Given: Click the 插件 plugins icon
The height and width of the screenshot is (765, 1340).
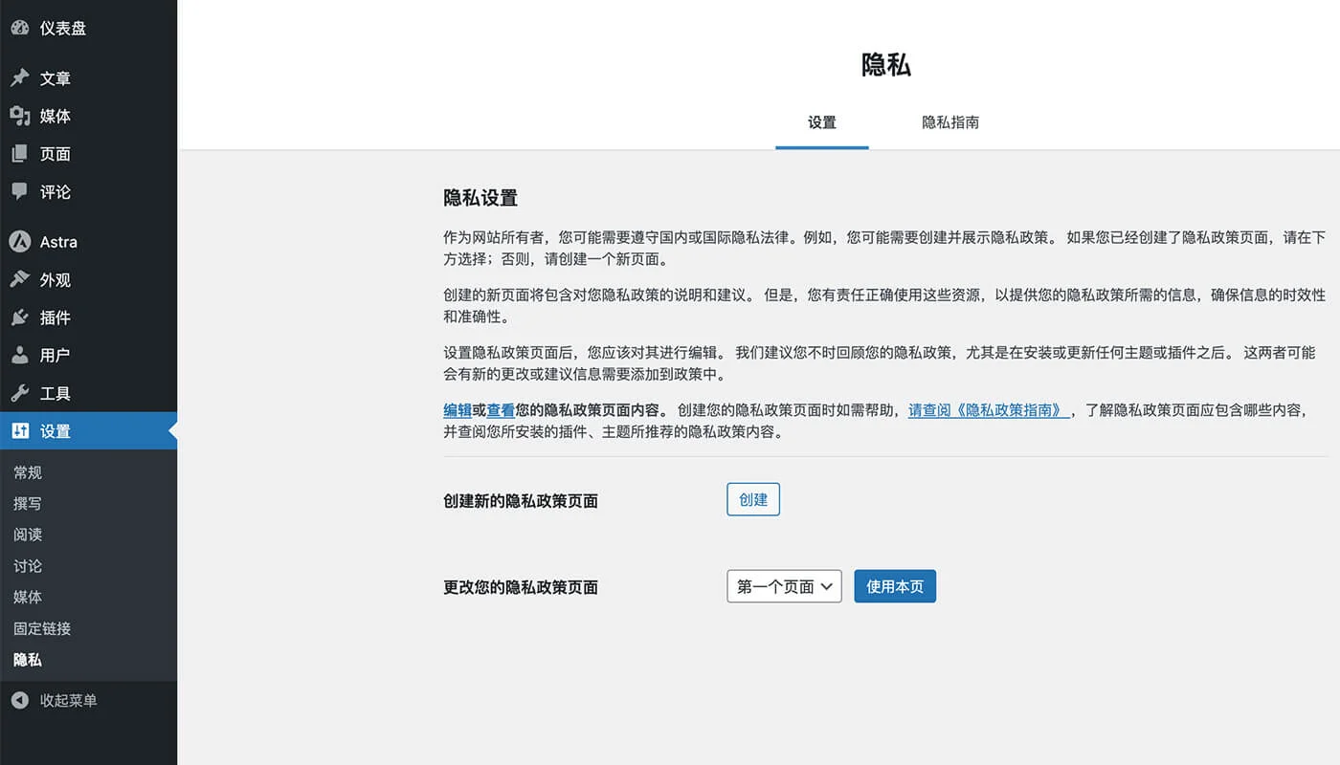Looking at the screenshot, I should [x=21, y=317].
